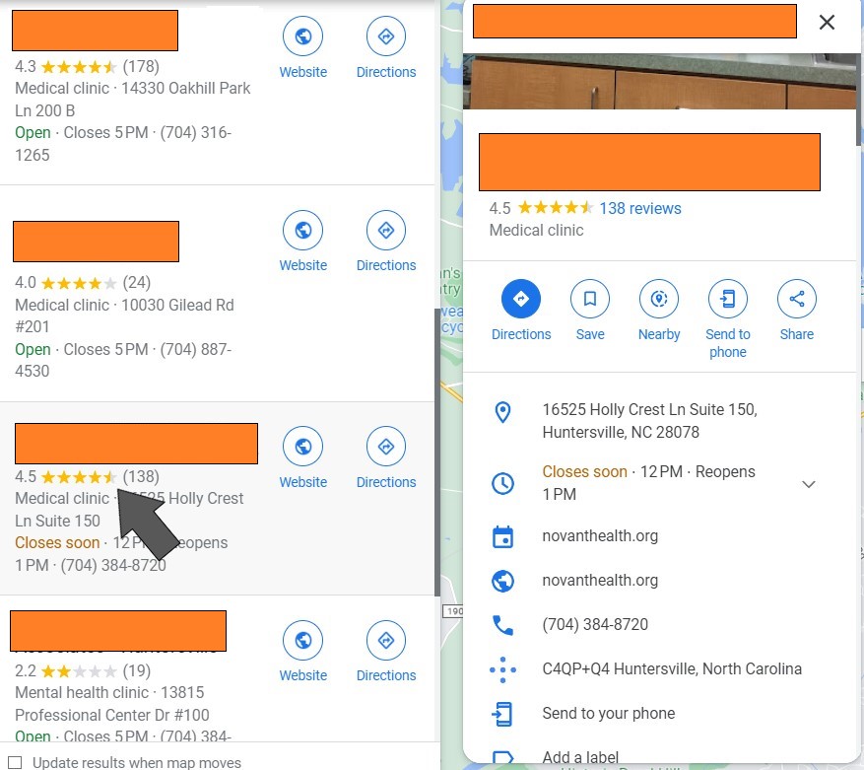Open Nearby search for this clinic

click(x=658, y=299)
